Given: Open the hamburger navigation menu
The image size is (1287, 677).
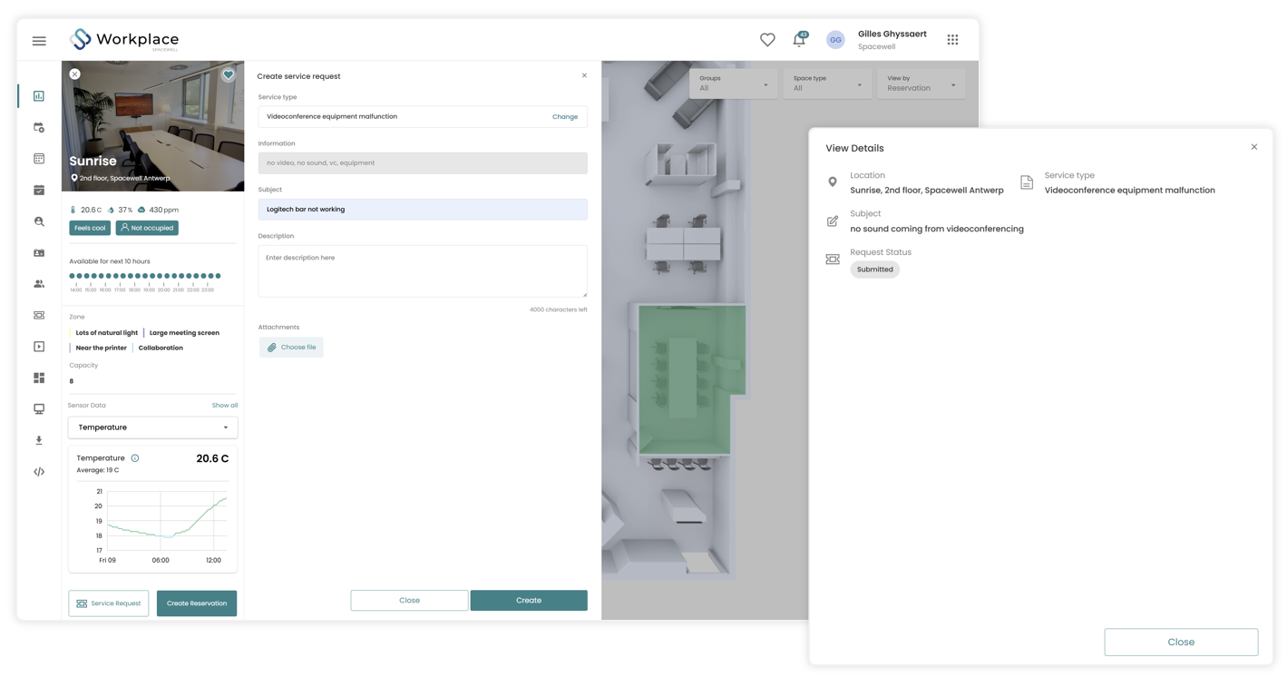Looking at the screenshot, I should click(39, 41).
